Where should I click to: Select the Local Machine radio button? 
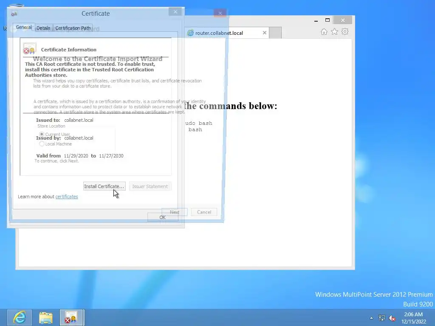[42, 144]
